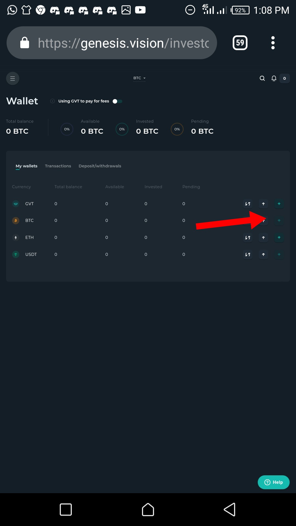Image resolution: width=296 pixels, height=526 pixels.
Task: Click the notification count badge 0
Action: click(284, 78)
